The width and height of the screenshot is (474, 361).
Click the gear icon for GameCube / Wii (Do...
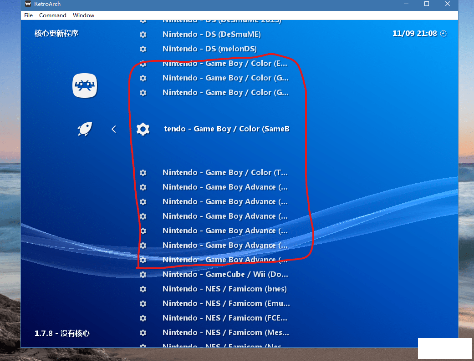(143, 275)
